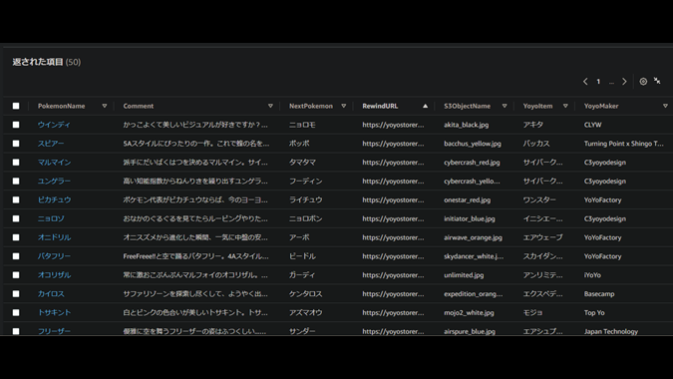Toggle RewindURL ascending sort arrow
673x379 pixels.
pos(425,106)
